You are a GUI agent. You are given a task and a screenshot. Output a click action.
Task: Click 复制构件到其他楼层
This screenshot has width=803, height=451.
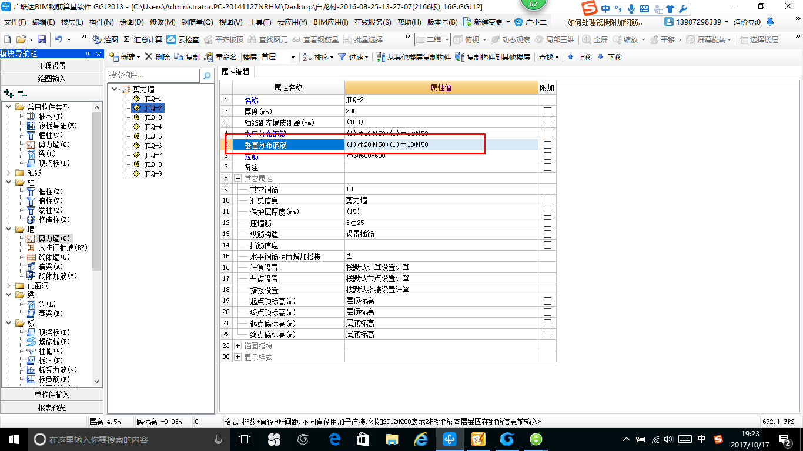point(493,57)
